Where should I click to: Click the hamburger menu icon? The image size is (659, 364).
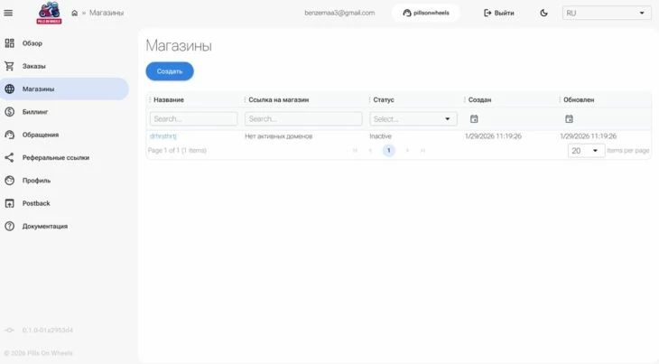pos(9,13)
